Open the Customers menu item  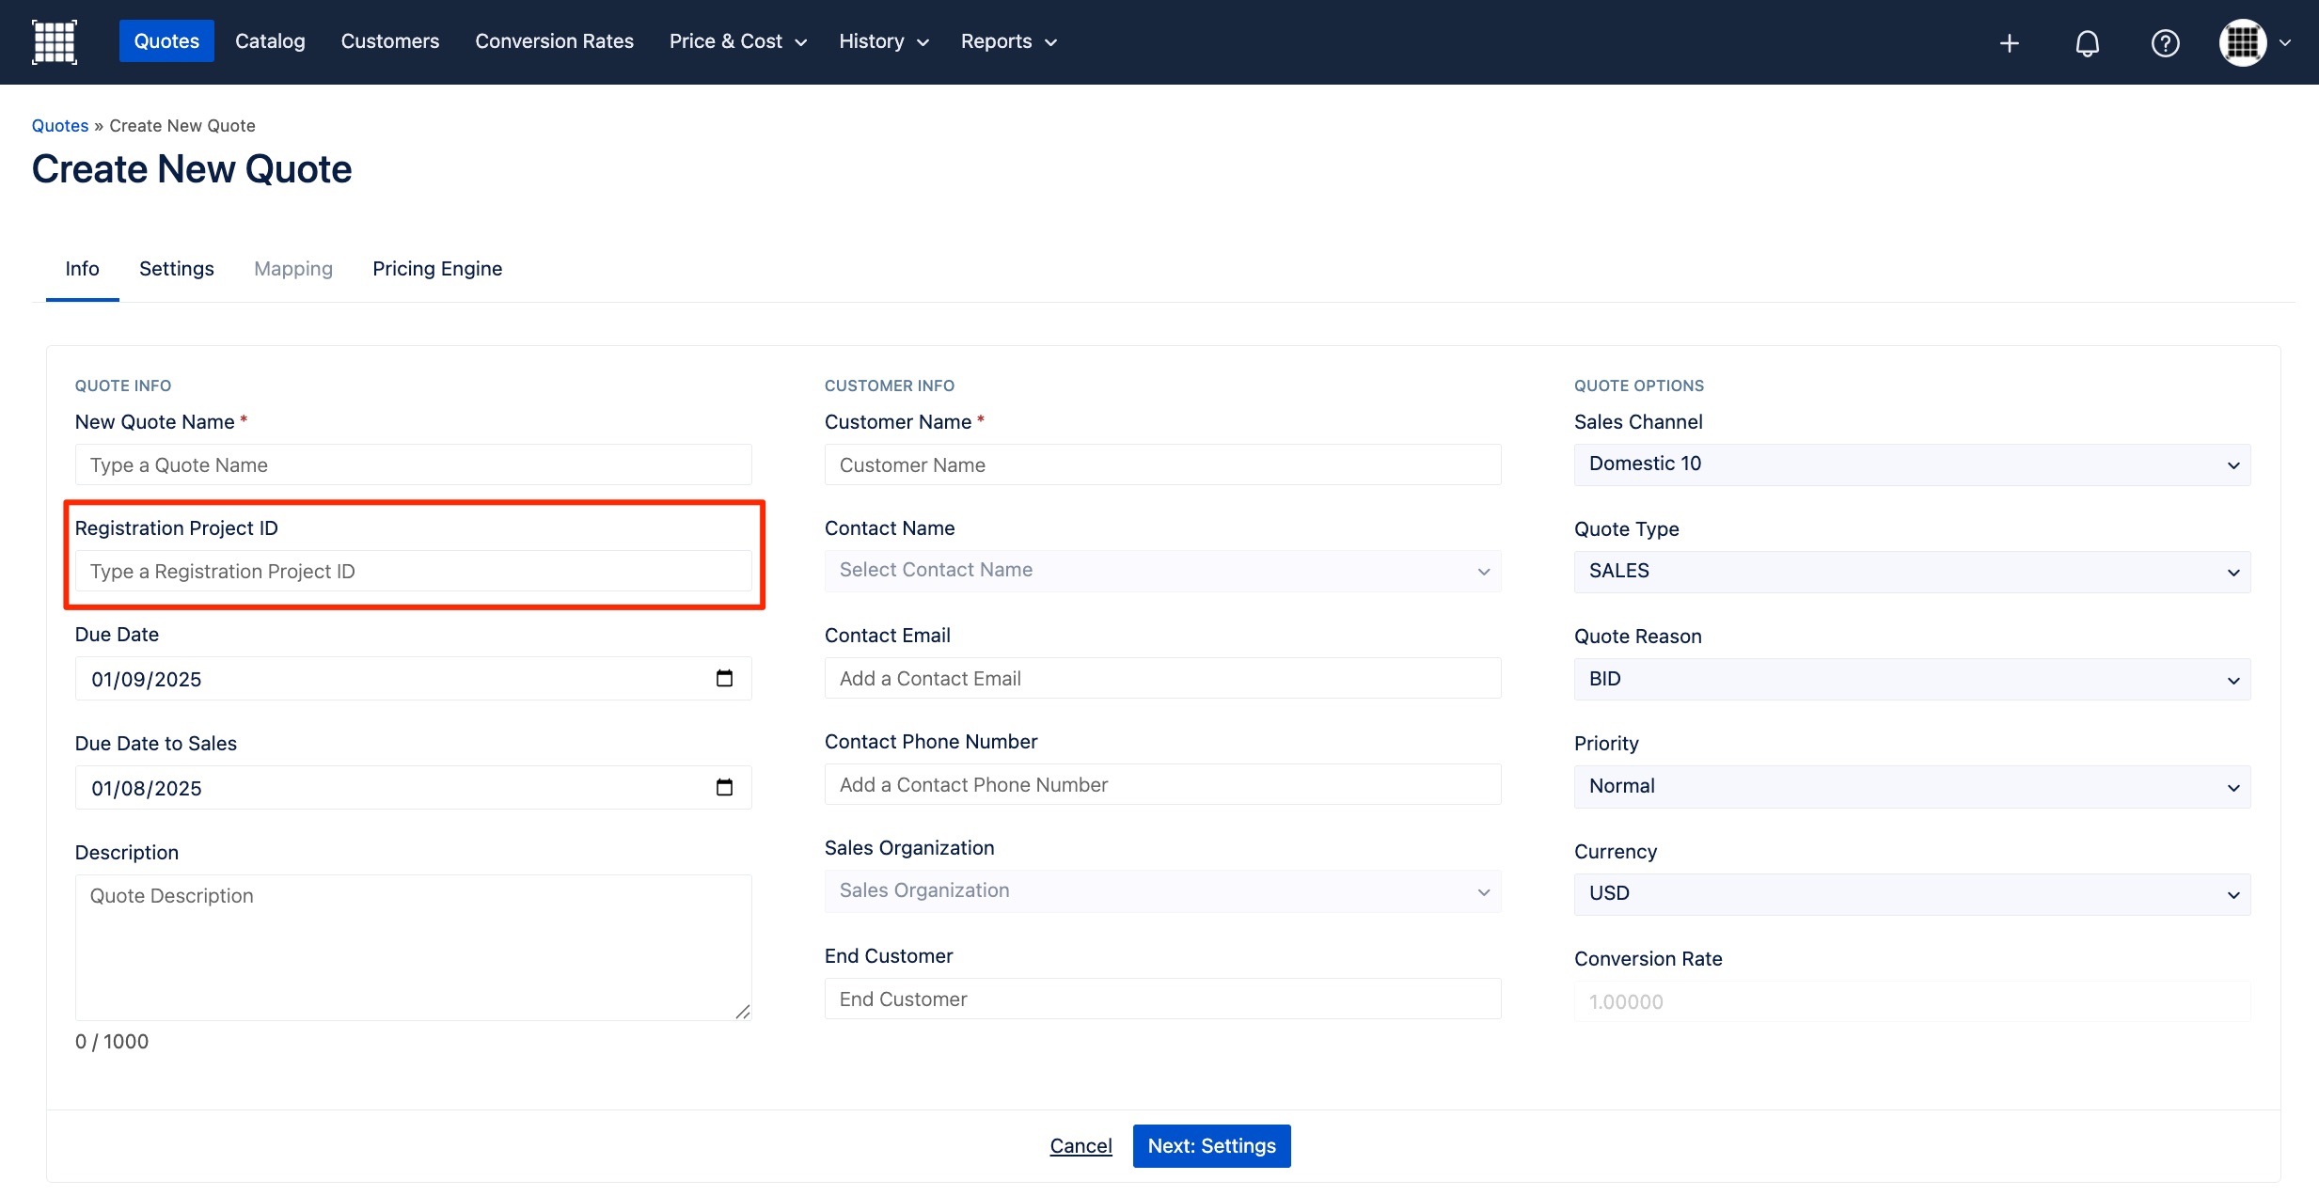click(390, 41)
